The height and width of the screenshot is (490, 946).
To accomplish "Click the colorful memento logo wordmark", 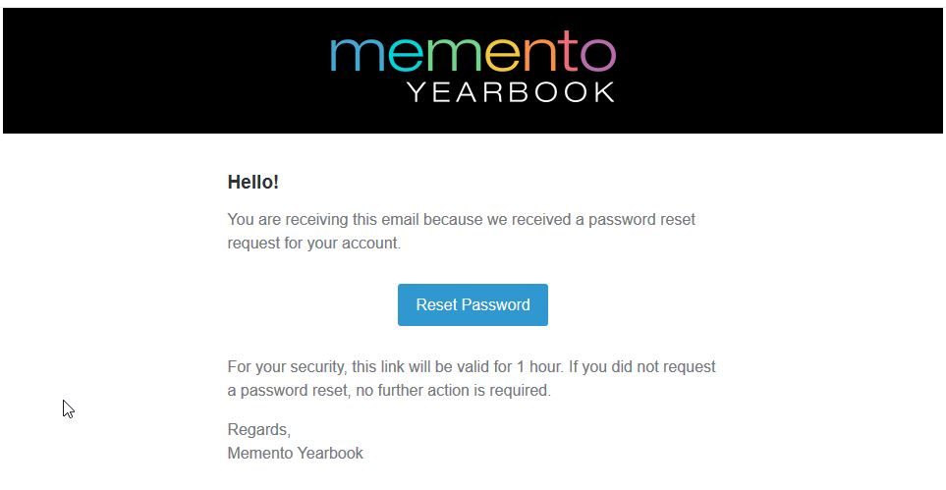I will click(473, 51).
